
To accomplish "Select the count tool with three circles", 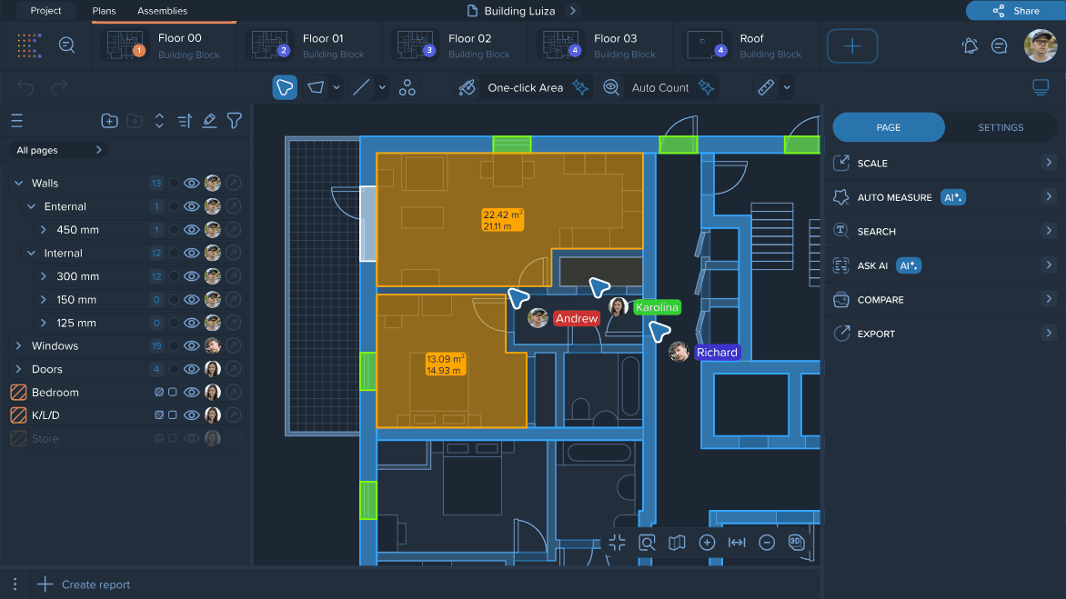I will (407, 87).
